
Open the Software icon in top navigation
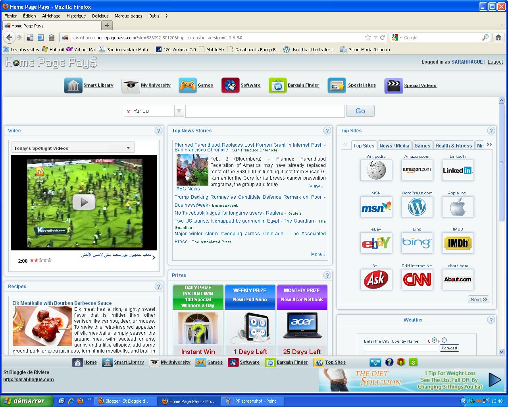[x=230, y=85]
